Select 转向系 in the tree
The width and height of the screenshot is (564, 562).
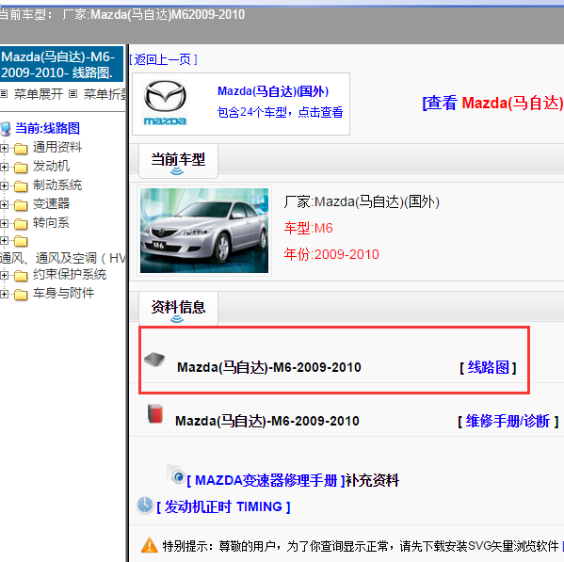click(51, 222)
